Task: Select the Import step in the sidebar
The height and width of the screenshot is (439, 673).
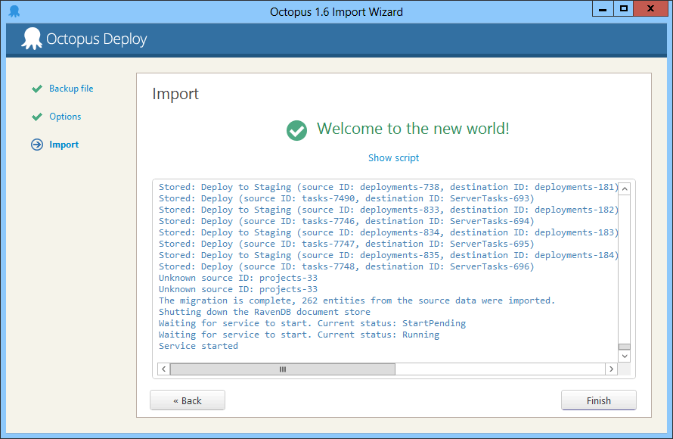Action: pos(64,145)
